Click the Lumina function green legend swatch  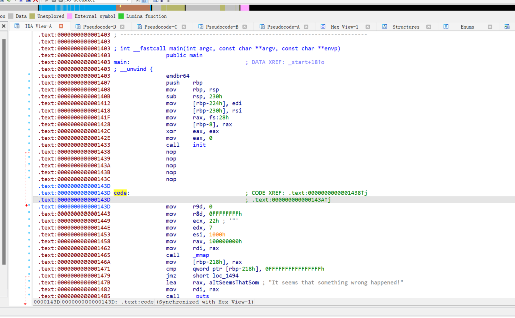(x=121, y=16)
